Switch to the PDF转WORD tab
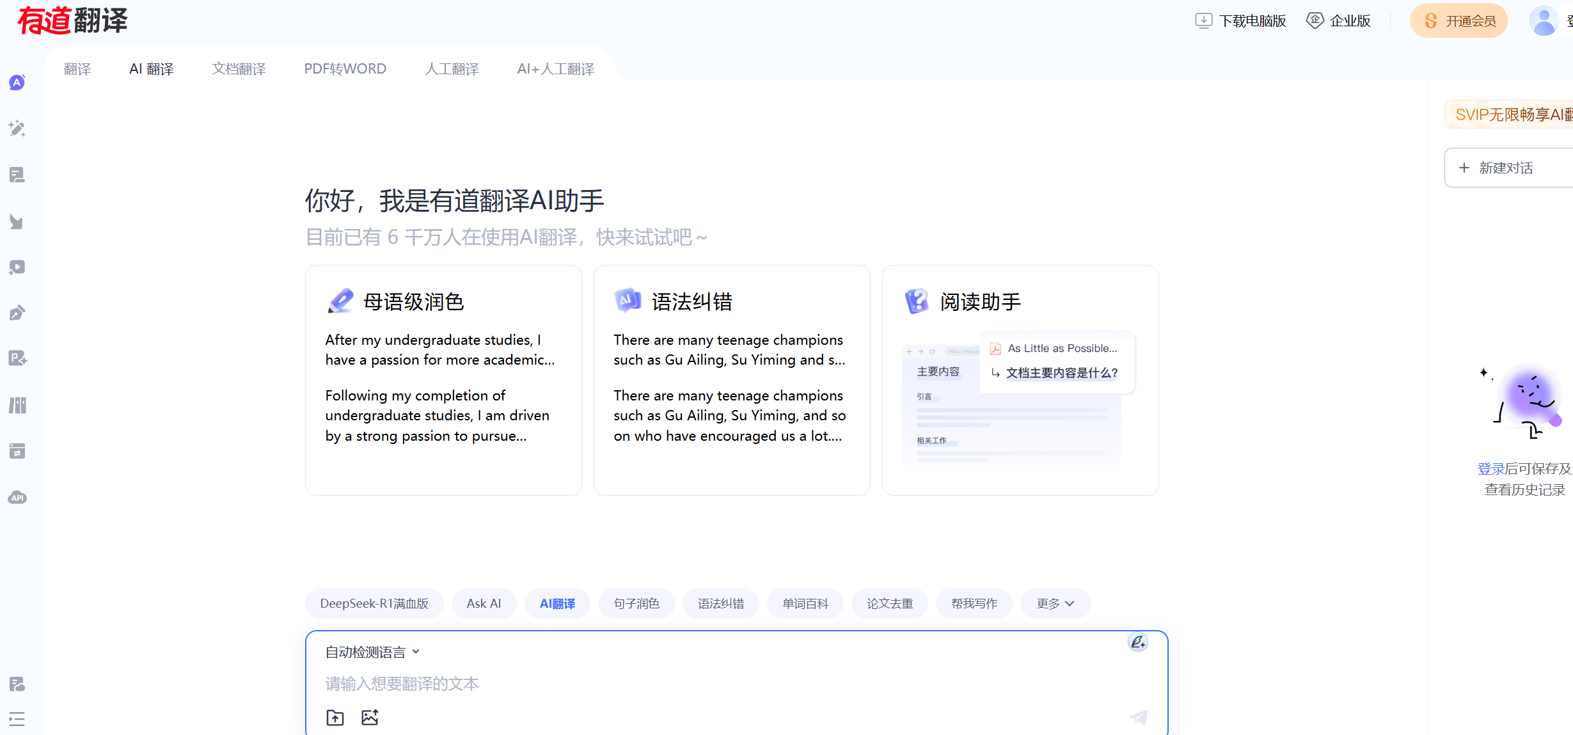Viewport: 1573px width, 735px height. tap(345, 68)
